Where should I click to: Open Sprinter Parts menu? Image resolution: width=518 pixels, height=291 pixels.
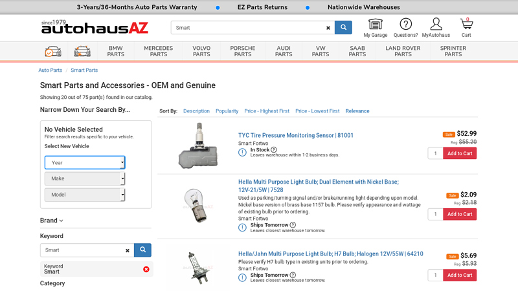[x=453, y=51]
